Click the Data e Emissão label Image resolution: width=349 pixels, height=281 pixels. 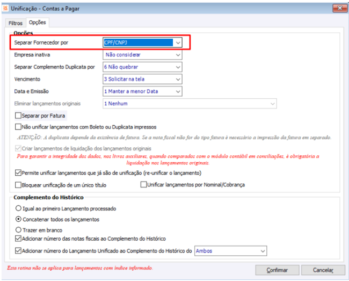[31, 91]
